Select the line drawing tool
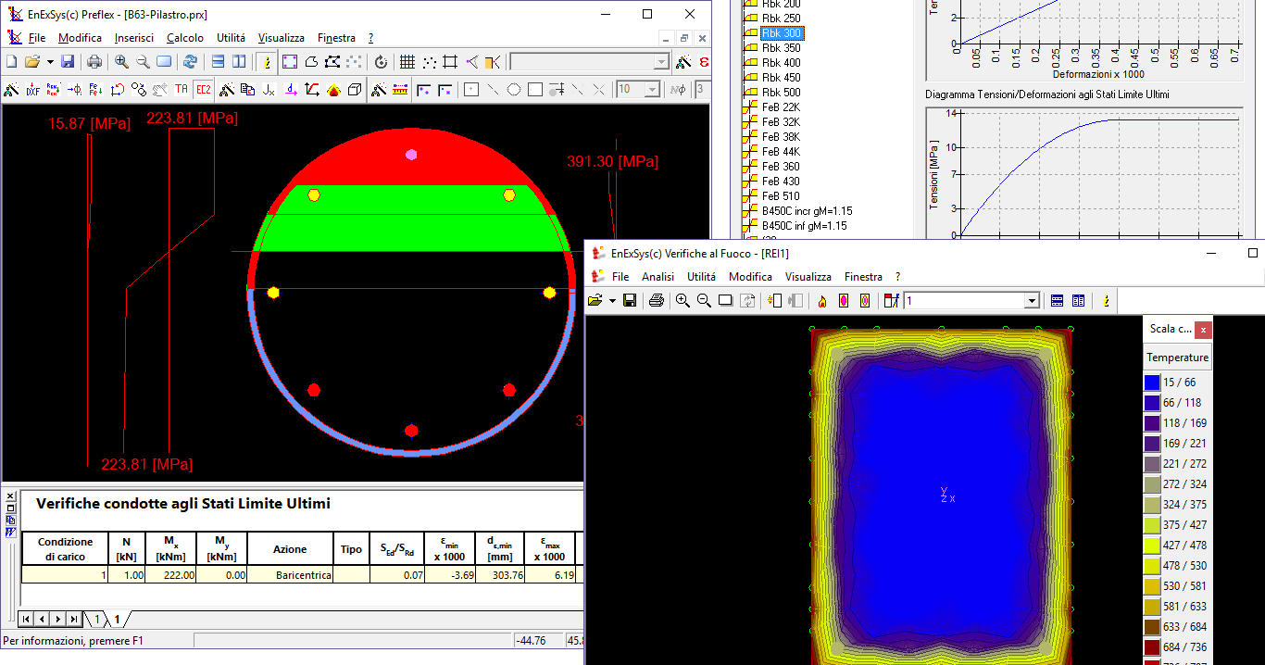The height and width of the screenshot is (665, 1265). 492,90
